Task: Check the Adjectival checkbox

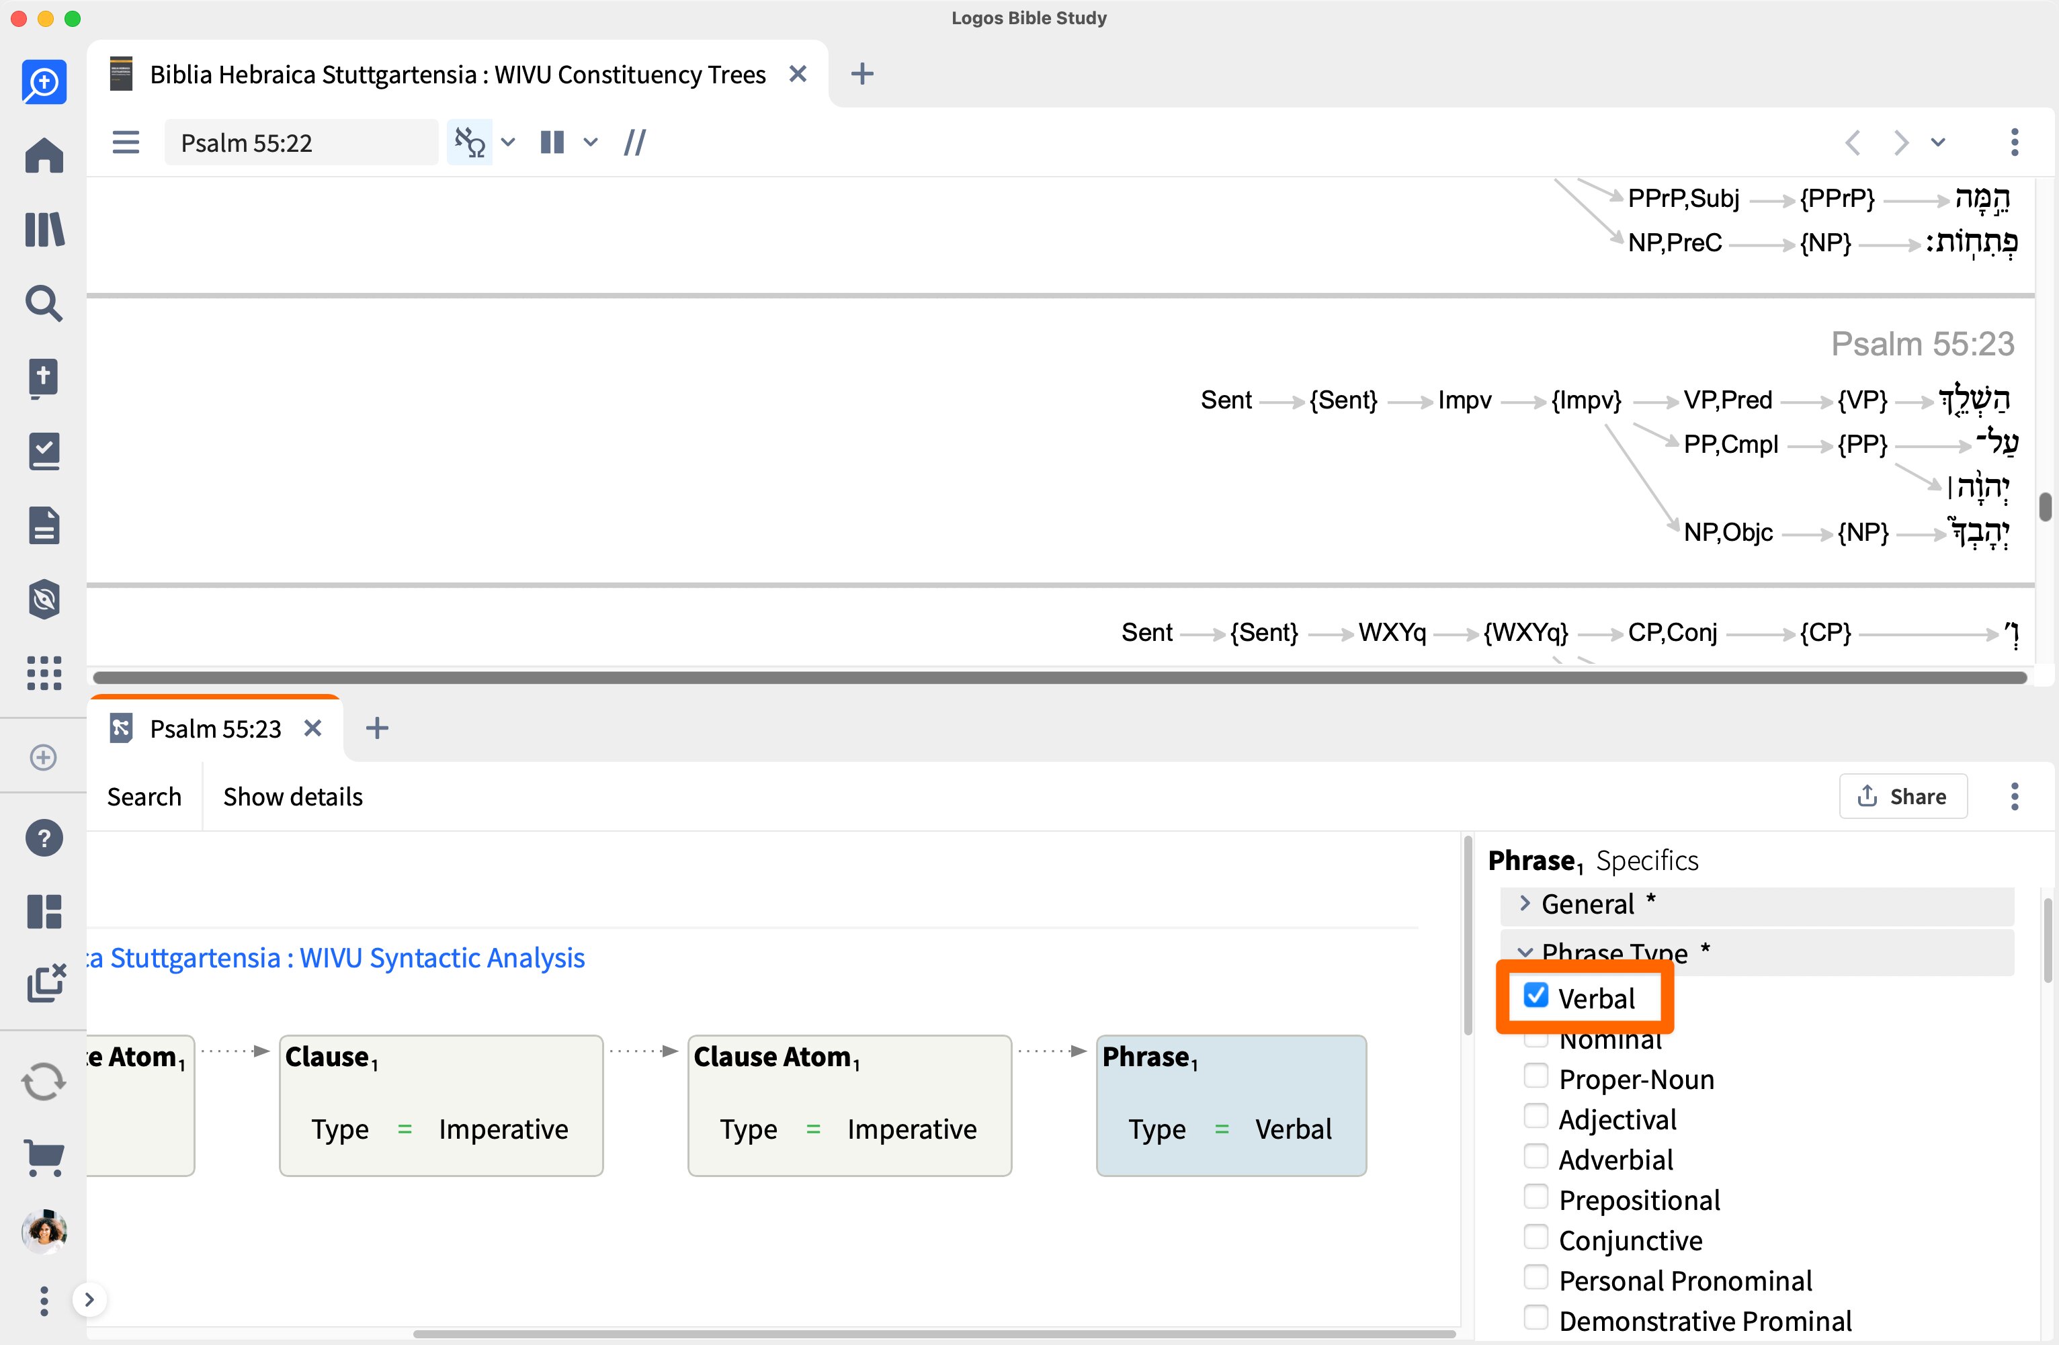Action: (1536, 1117)
